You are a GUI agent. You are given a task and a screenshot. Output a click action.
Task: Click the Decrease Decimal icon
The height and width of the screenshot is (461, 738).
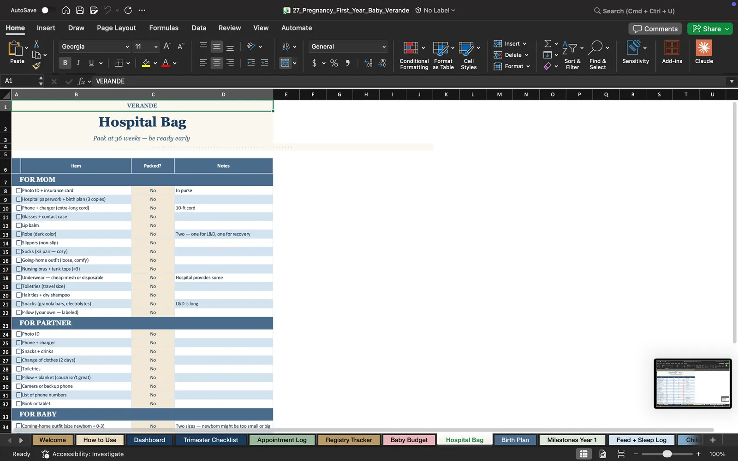pyautogui.click(x=382, y=63)
